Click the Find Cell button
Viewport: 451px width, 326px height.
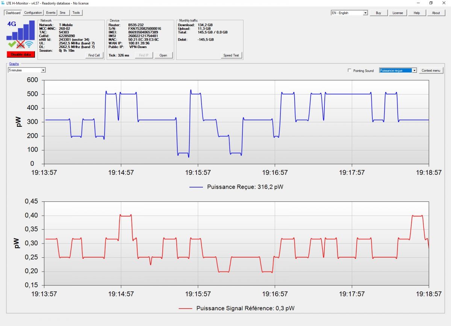tap(94, 55)
